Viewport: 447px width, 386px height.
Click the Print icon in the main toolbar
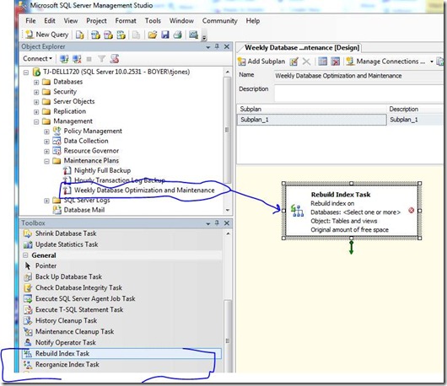click(178, 35)
